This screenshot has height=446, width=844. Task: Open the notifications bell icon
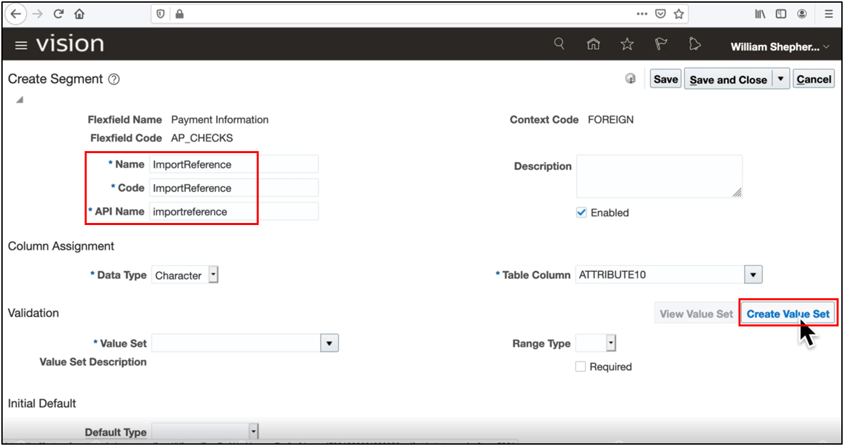[695, 43]
